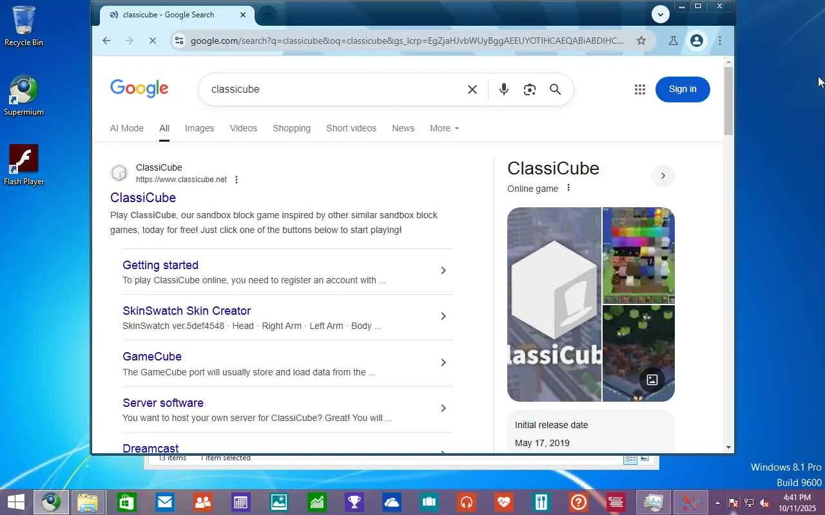Image resolution: width=825 pixels, height=515 pixels.
Task: Open the Server software sitelink
Action: [x=163, y=403]
